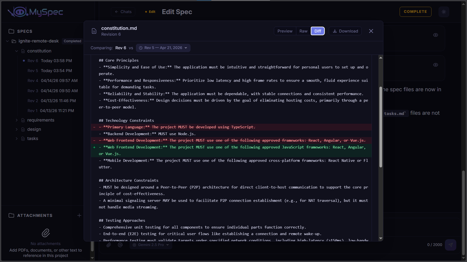Close the constitution.md diff dialog
467x262 pixels.
[371, 31]
